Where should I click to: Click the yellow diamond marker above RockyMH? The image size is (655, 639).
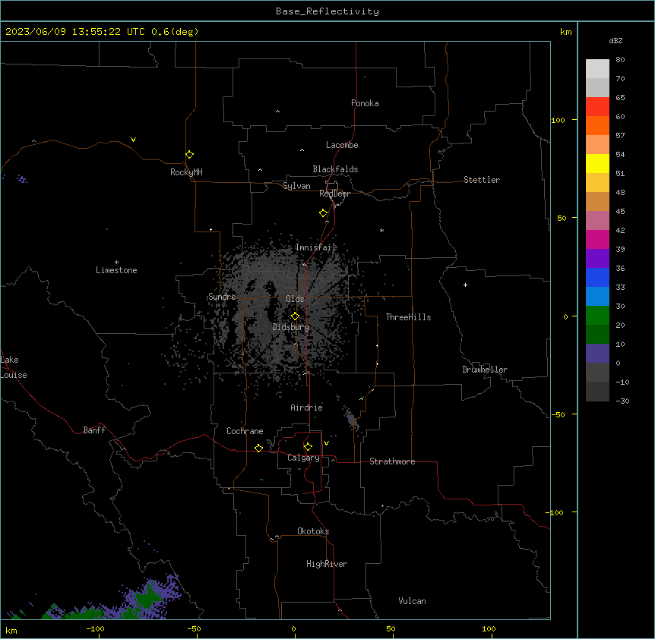190,155
